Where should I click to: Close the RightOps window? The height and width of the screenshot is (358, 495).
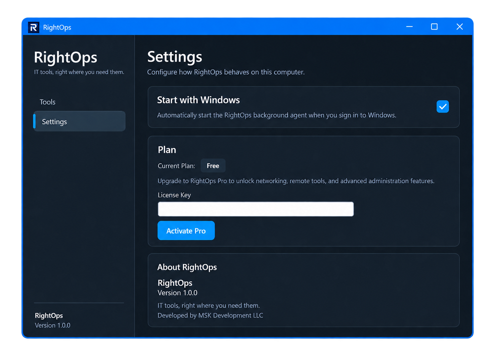[x=459, y=27]
